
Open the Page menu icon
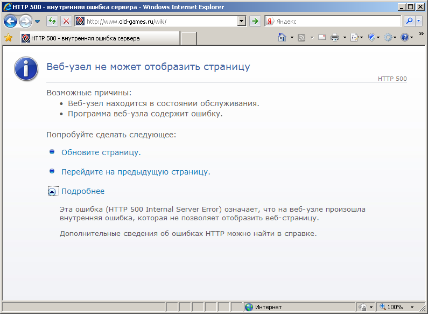tap(356, 37)
